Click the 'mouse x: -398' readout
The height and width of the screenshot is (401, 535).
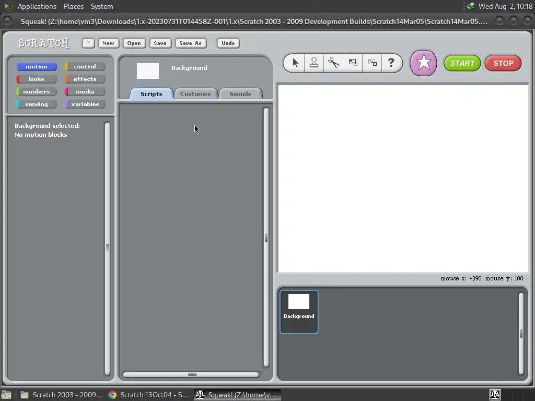(461, 279)
